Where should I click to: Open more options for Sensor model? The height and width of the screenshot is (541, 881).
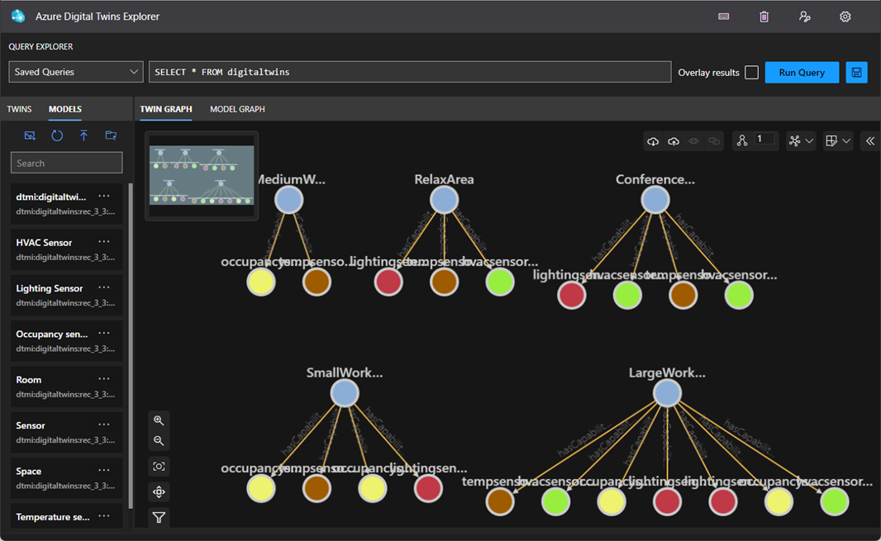pos(104,425)
